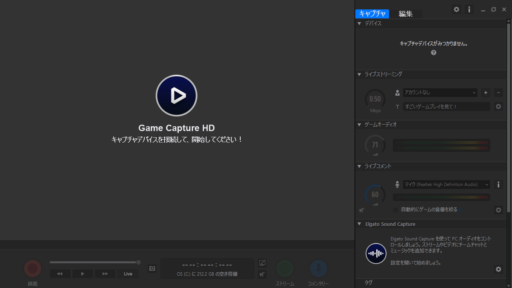Open live commentary settings gear

498,210
